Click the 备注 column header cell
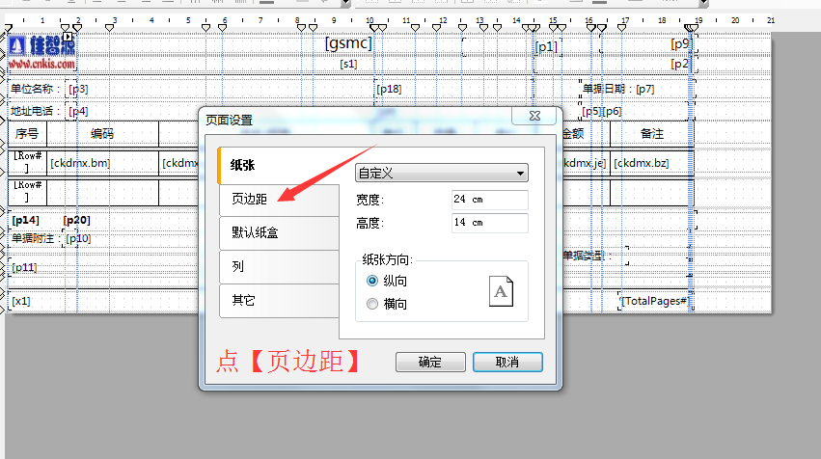The height and width of the screenshot is (459, 821). [652, 133]
